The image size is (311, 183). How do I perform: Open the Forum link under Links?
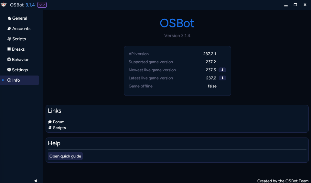[x=59, y=122]
